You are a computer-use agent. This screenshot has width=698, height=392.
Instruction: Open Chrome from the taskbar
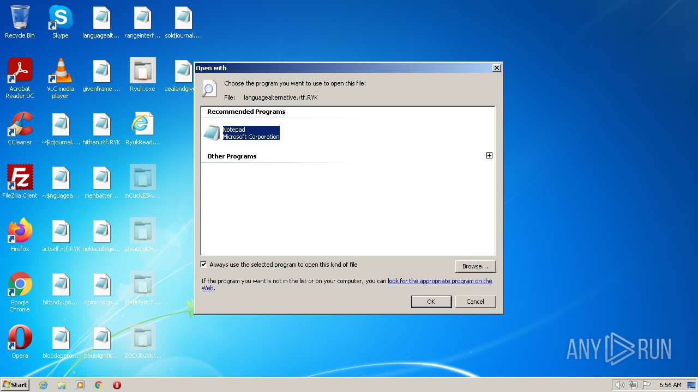99,385
